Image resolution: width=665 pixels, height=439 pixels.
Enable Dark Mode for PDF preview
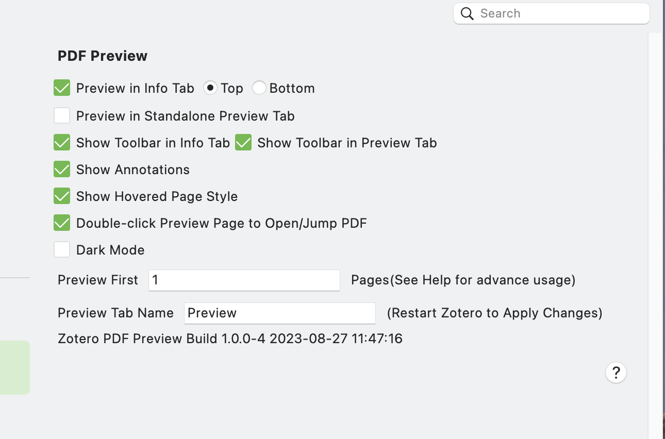point(61,249)
